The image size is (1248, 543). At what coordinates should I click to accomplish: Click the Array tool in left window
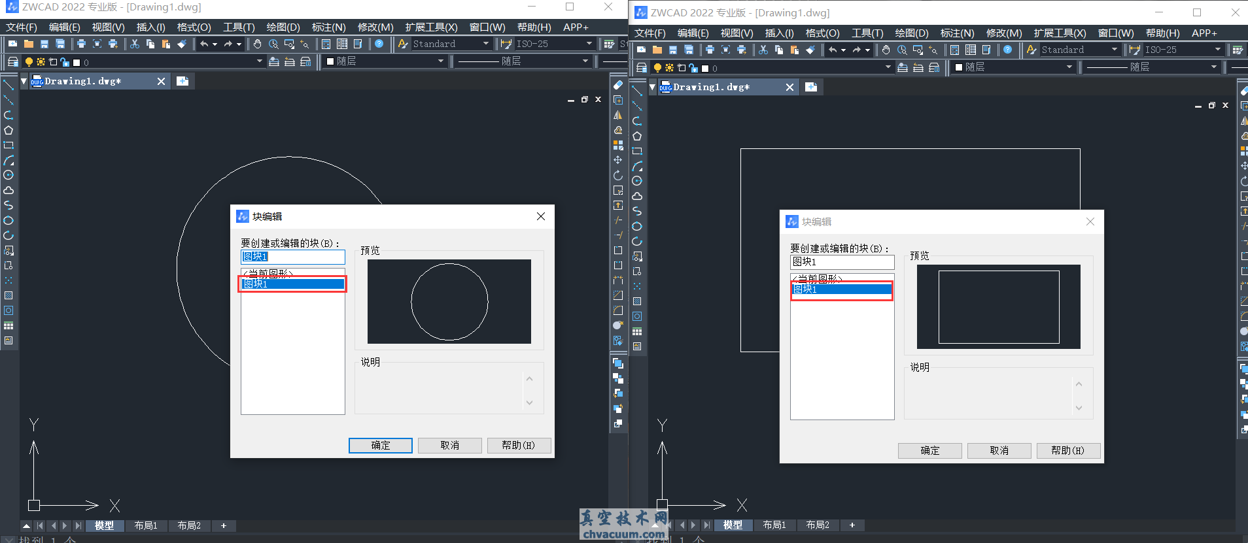click(617, 145)
